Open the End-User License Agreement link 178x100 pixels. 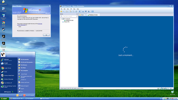coord(30,24)
